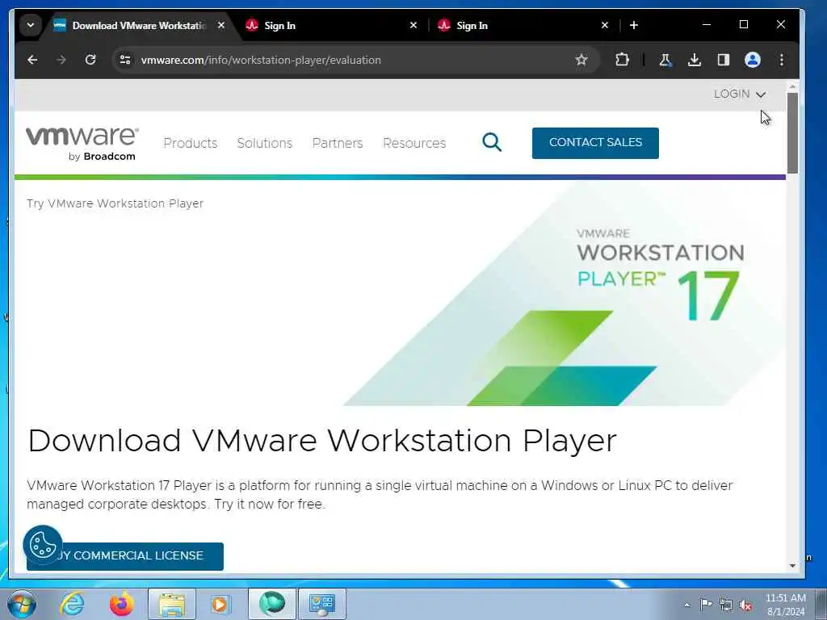Launch Firefox from the taskbar

pos(121,604)
